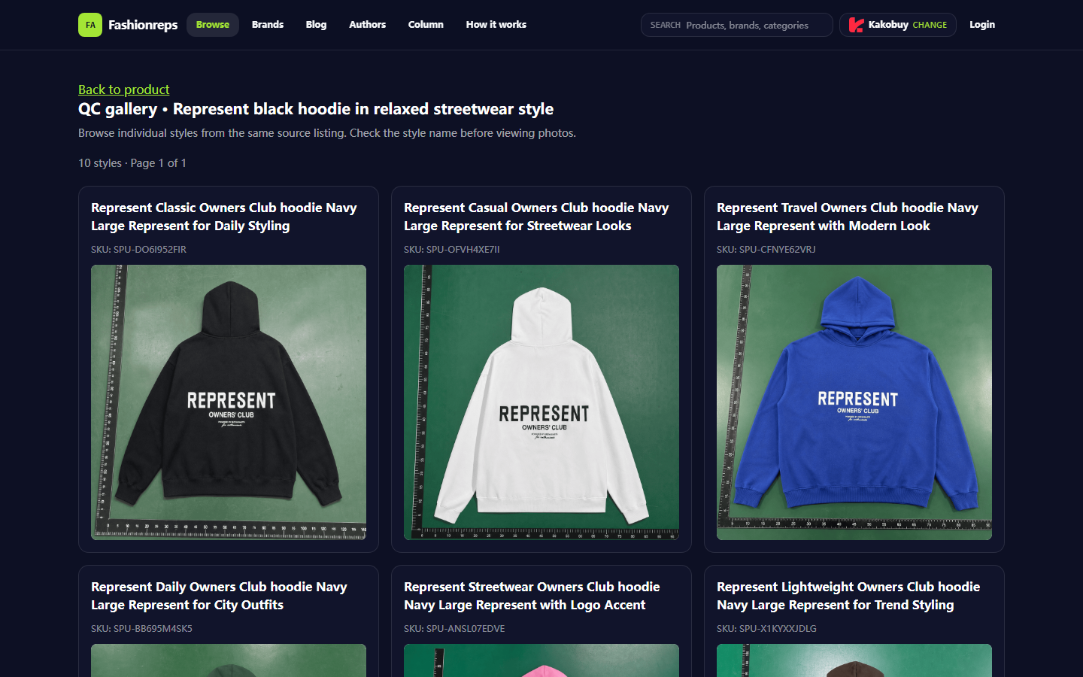Click the green FA logo icon
The width and height of the screenshot is (1083, 677).
90,25
